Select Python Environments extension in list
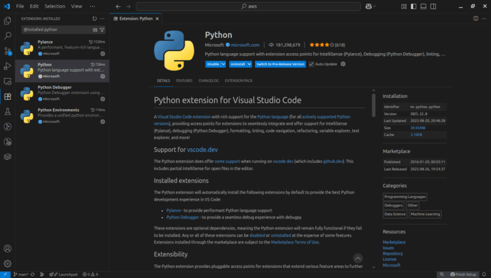 click(62, 116)
